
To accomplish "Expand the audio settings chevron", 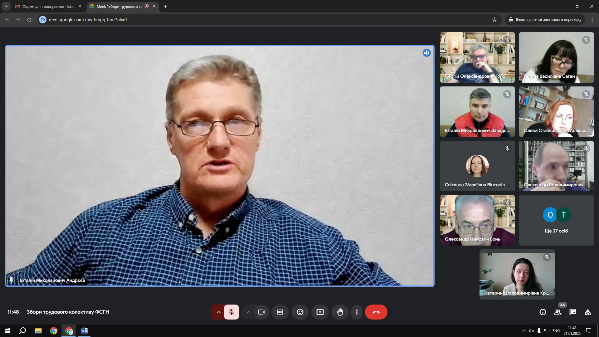I will pos(219,312).
